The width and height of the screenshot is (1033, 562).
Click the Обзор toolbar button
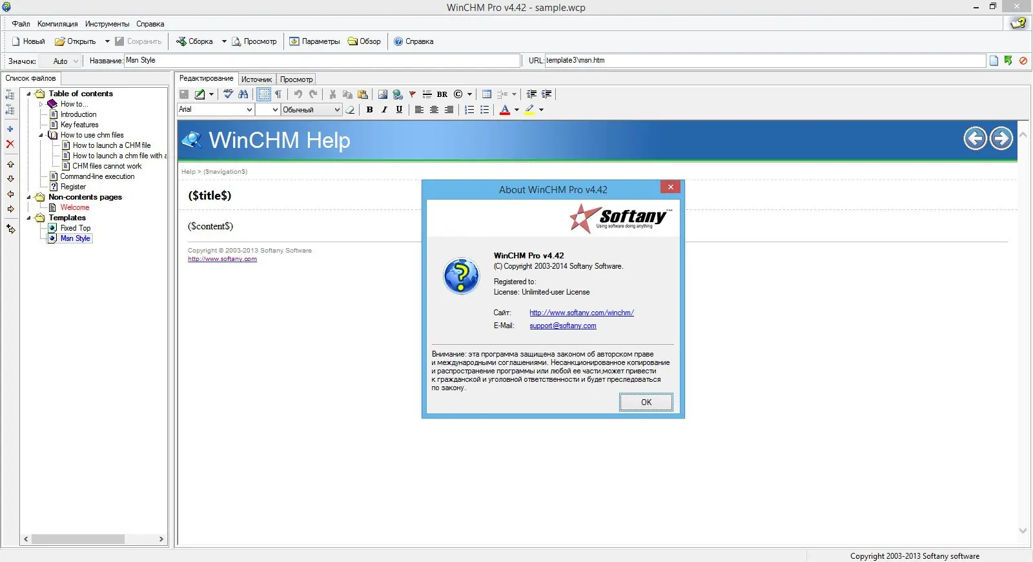click(x=364, y=41)
